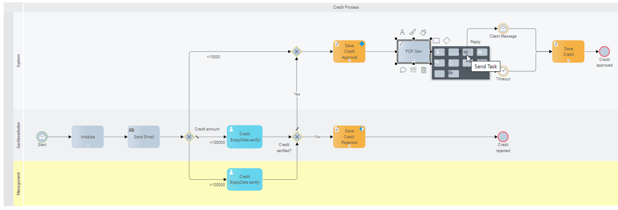
Task: Click the text label 'A' tool above PDF Gen
Action: click(x=402, y=32)
